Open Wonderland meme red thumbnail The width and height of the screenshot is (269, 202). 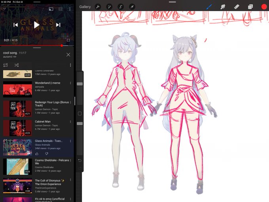17,90
